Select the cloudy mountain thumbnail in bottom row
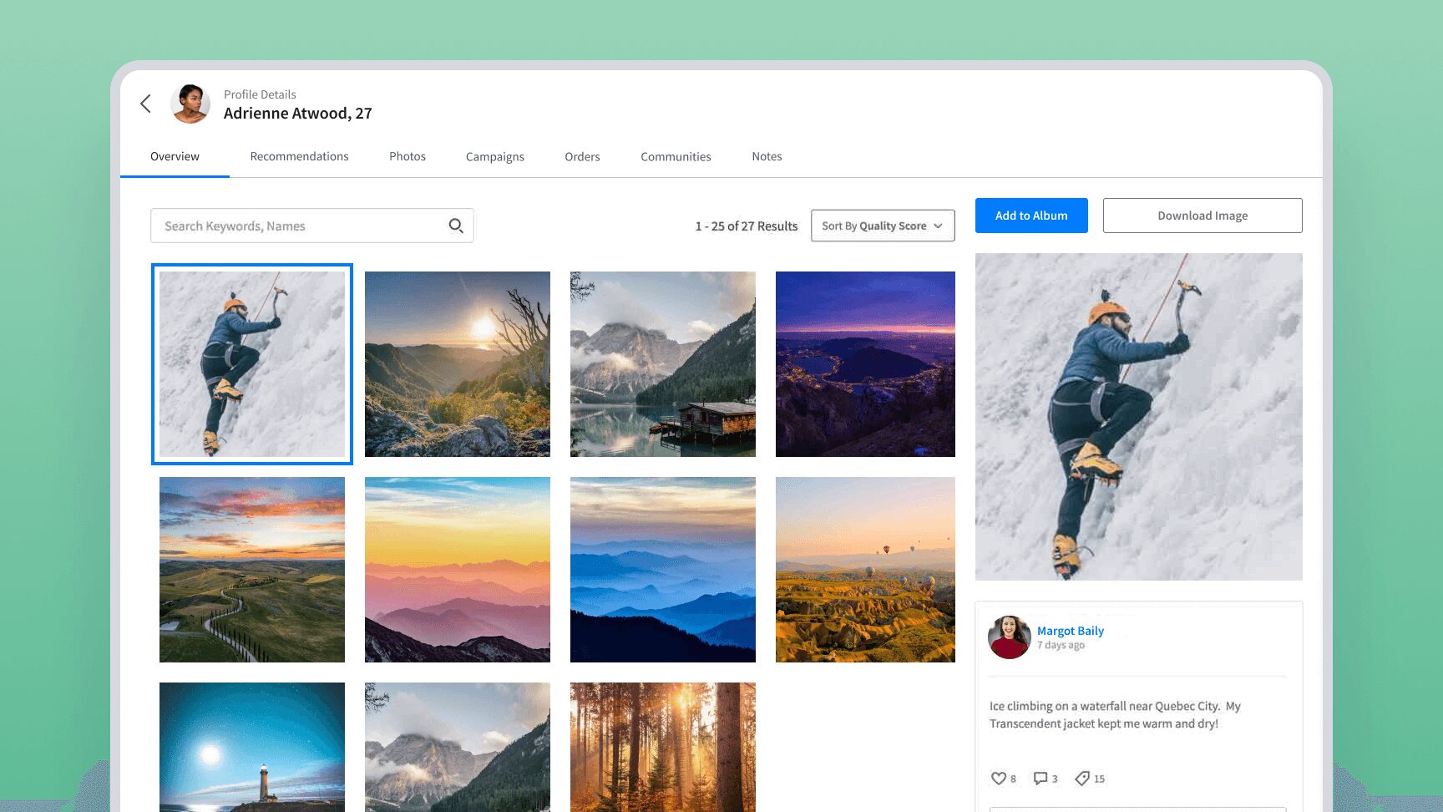The height and width of the screenshot is (812, 1443). [x=458, y=747]
